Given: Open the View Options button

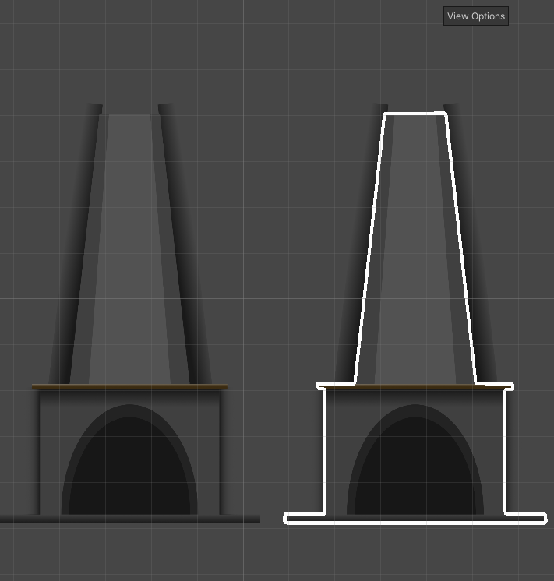Looking at the screenshot, I should click(x=476, y=16).
